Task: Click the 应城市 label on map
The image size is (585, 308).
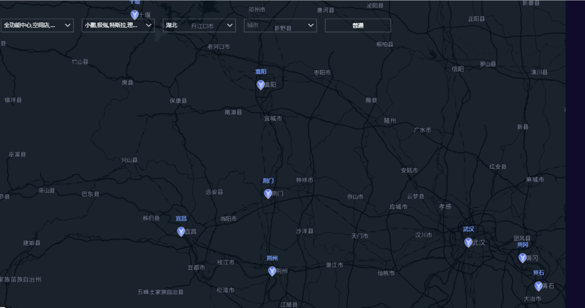Action: tap(399, 207)
